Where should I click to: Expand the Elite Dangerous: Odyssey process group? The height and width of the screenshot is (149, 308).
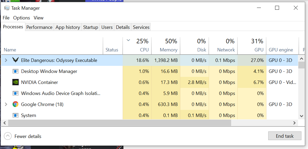point(6,60)
